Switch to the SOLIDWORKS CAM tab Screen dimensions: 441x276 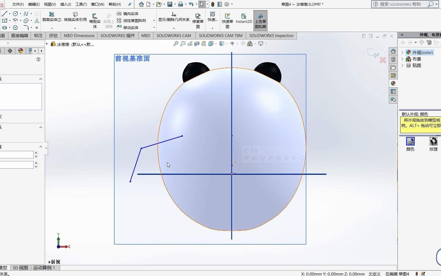[174, 35]
